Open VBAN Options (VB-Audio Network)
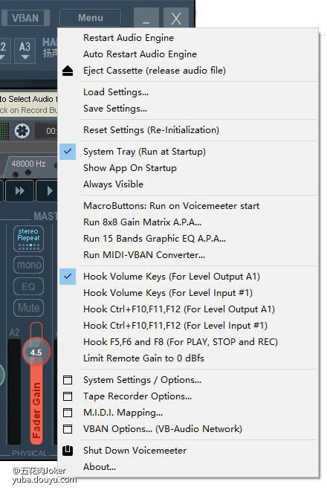Viewport: 327px width, 496px height. point(163,429)
